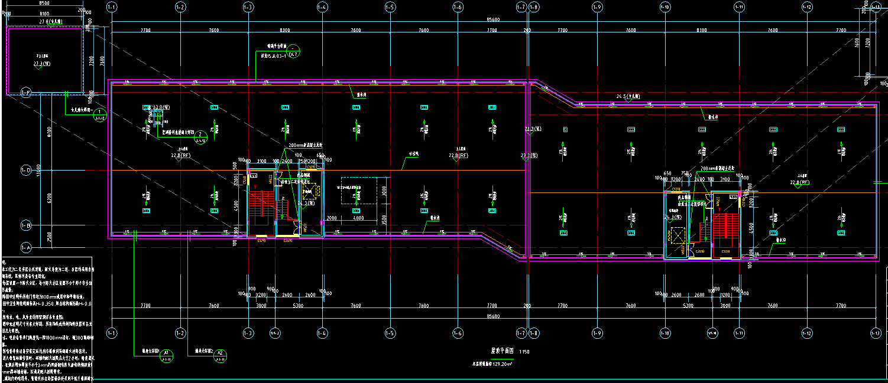Select the 1-D axis grid bubble
This screenshot has width=888, height=383.
point(25,171)
